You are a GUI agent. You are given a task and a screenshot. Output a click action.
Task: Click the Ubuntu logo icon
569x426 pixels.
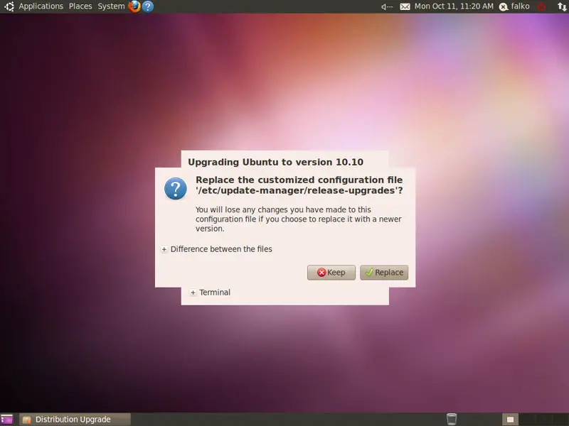tap(9, 6)
